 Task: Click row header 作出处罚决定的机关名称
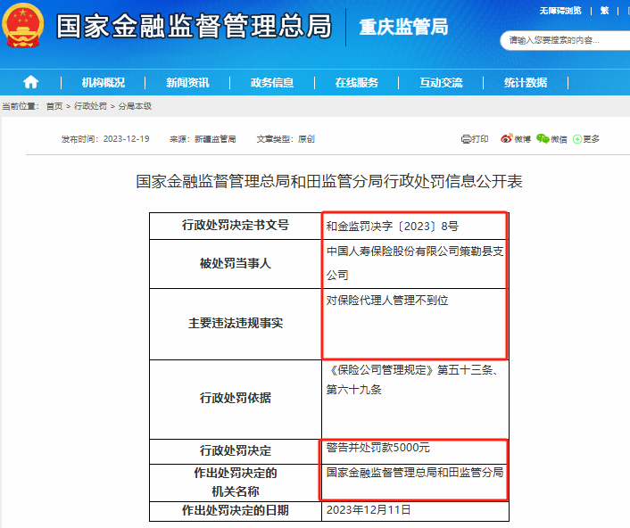(236, 483)
